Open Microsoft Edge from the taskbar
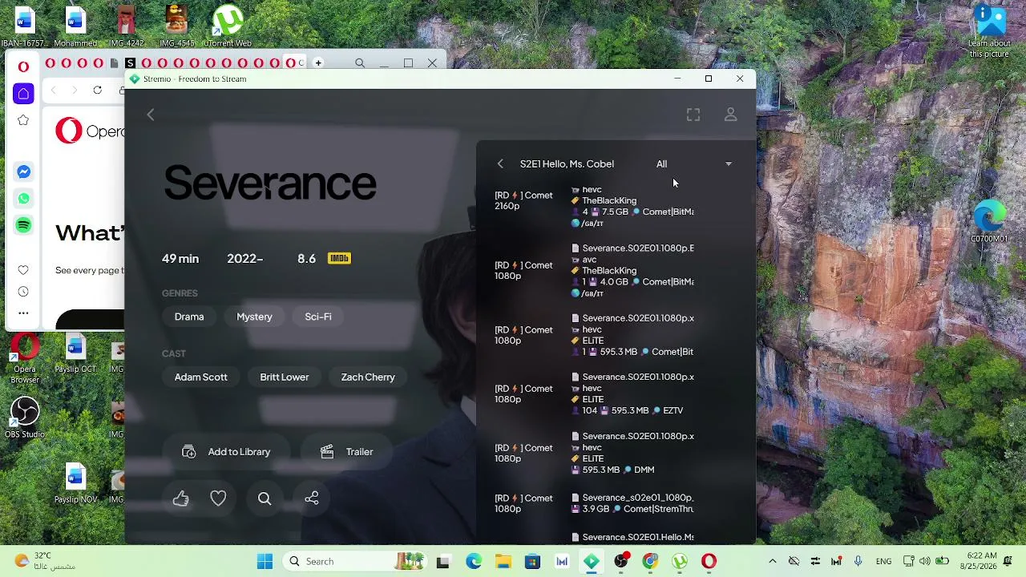This screenshot has width=1026, height=577. click(x=474, y=561)
